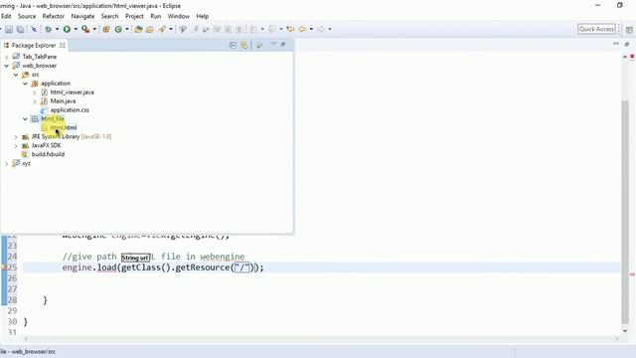Expand JavaFX SDK library

(16, 146)
